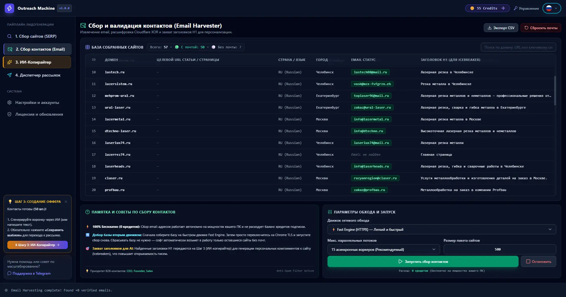Click the magnifier icon of Сбор сайтов (SERP)
The height and width of the screenshot is (297, 566).
9,36
